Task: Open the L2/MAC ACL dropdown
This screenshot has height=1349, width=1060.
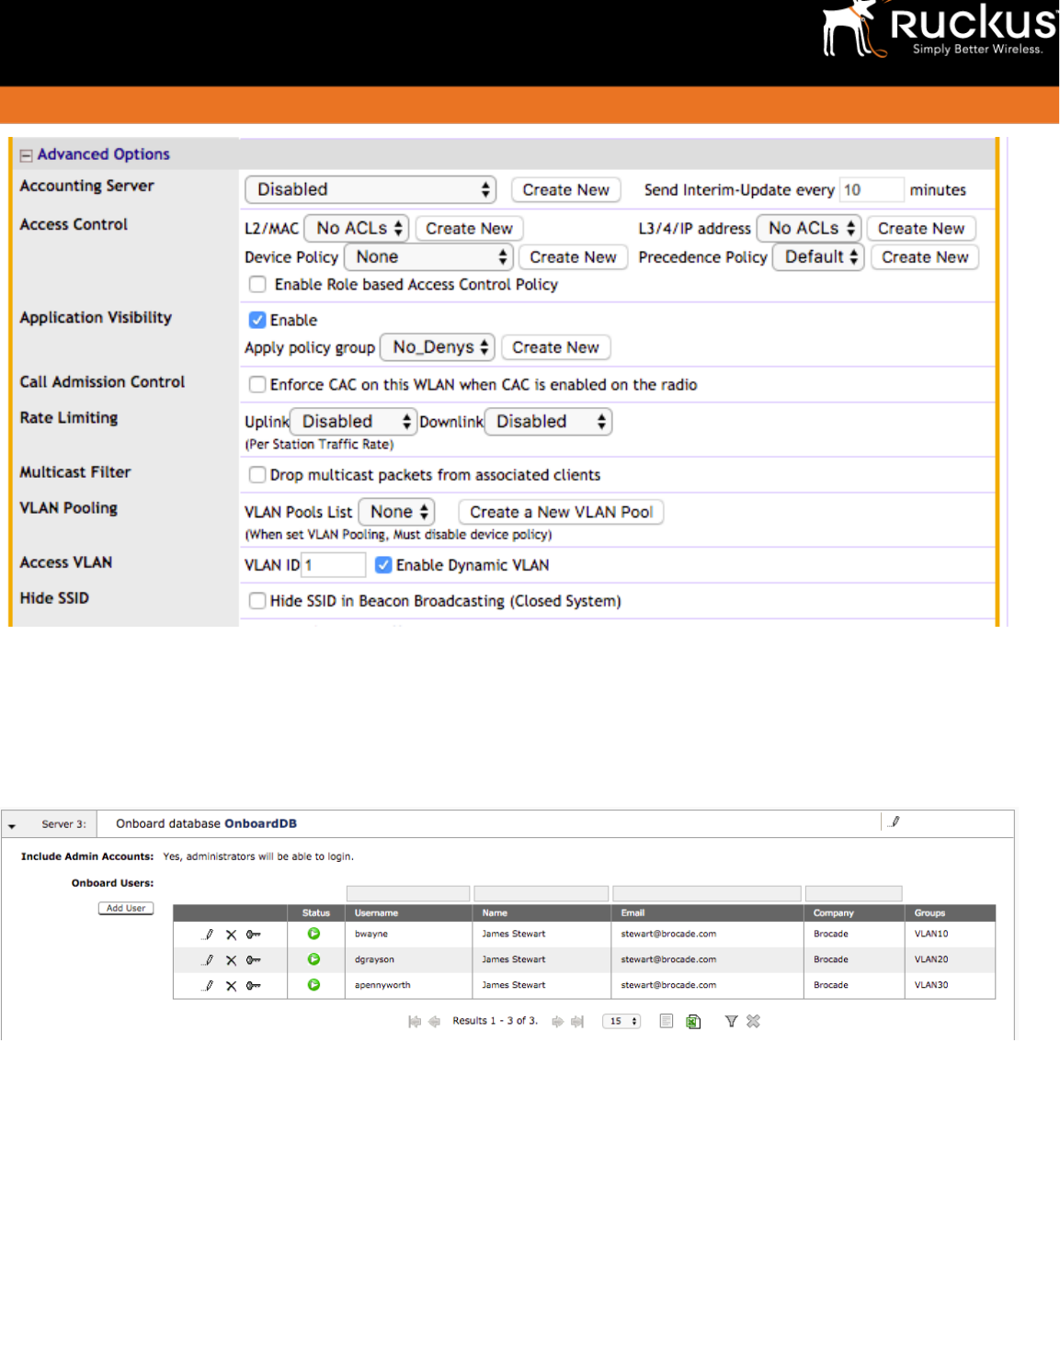Action: point(357,228)
